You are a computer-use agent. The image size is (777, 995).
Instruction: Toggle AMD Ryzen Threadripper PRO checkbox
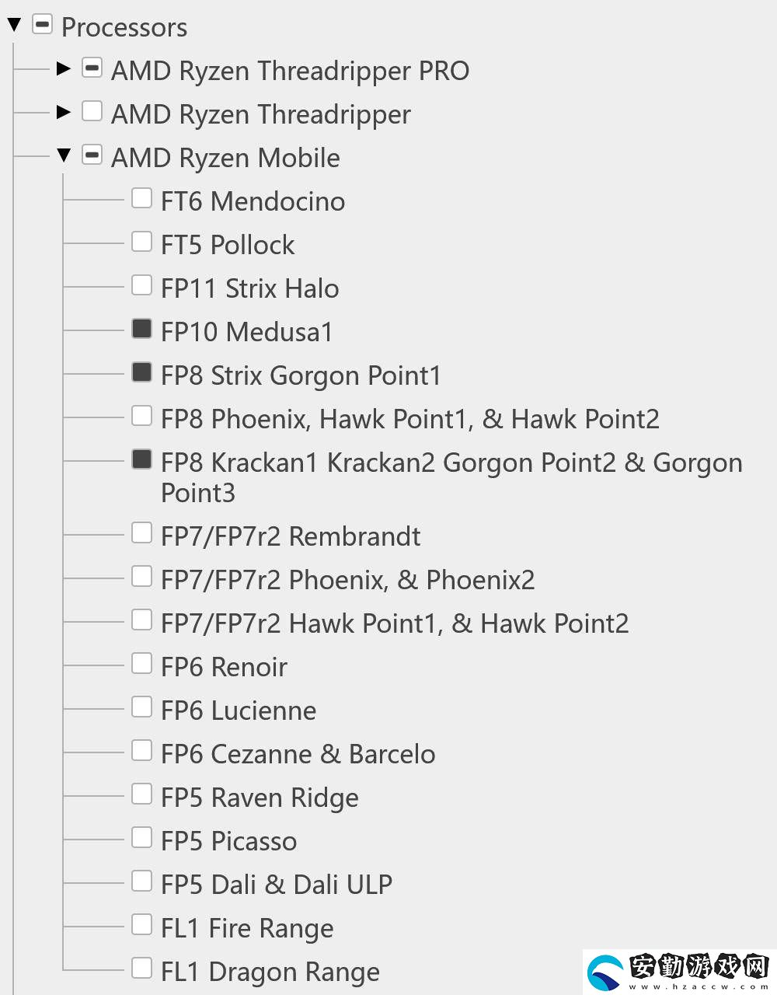(x=92, y=68)
